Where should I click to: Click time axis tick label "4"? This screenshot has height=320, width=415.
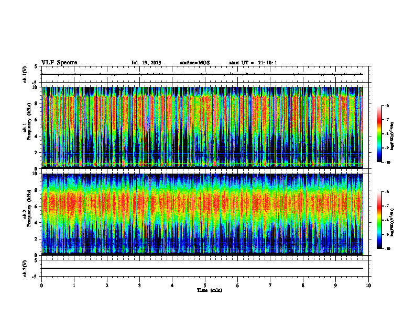[x=172, y=285]
